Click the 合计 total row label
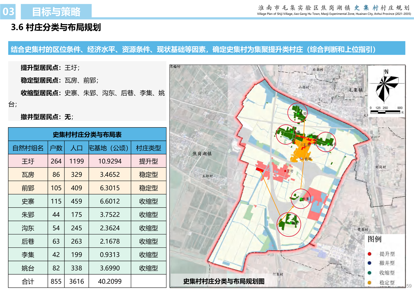This screenshot has height=293, width=414. (x=28, y=281)
